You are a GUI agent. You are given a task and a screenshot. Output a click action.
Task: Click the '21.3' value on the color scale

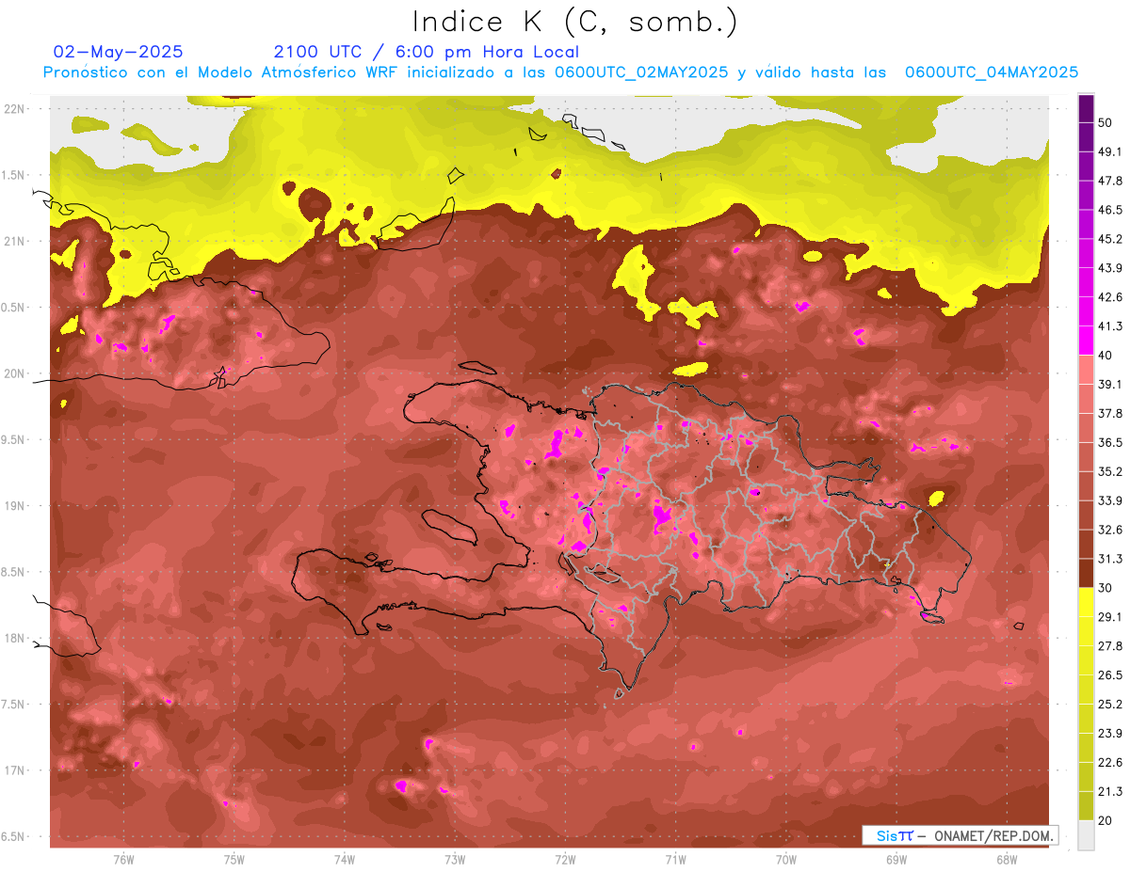[1110, 791]
